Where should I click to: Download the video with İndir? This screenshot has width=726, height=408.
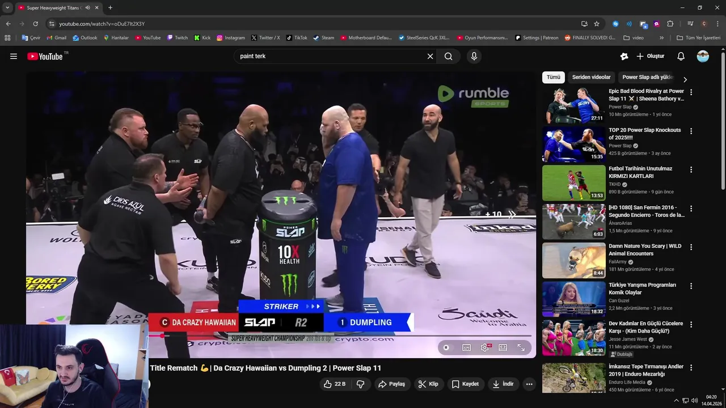point(503,384)
